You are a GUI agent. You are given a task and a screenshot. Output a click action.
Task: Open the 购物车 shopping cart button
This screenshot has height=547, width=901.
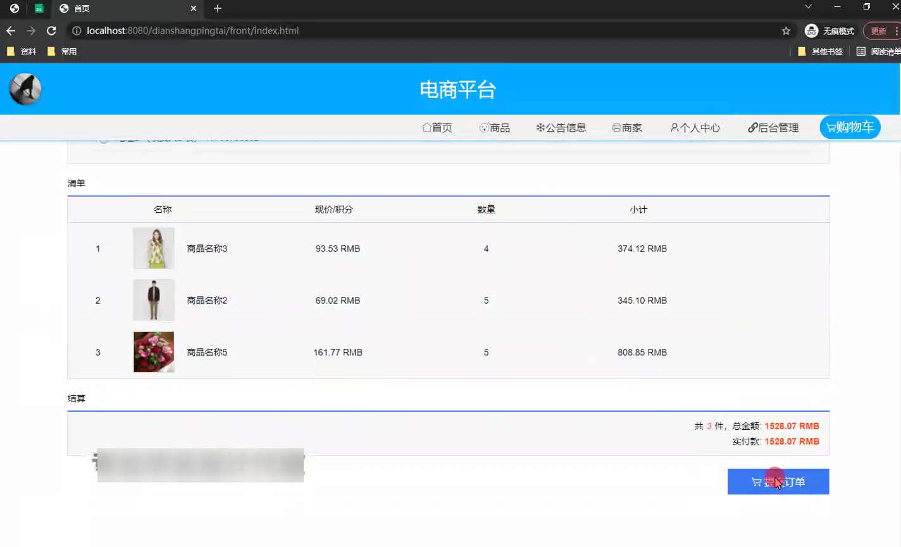pyautogui.click(x=850, y=127)
